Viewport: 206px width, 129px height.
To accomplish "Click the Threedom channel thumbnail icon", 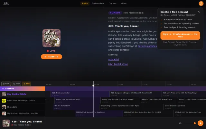I will (x=4, y=107).
